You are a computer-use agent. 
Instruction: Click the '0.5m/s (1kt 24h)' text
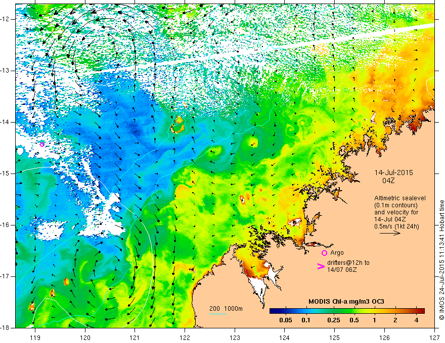tap(396, 226)
